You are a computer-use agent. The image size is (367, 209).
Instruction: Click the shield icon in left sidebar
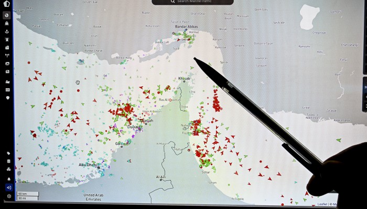point(7,97)
